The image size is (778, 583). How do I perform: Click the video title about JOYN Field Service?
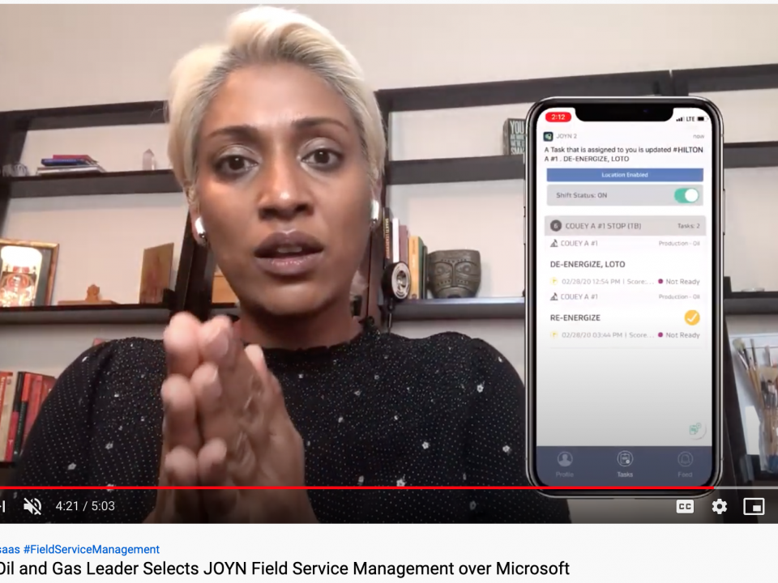tap(284, 568)
